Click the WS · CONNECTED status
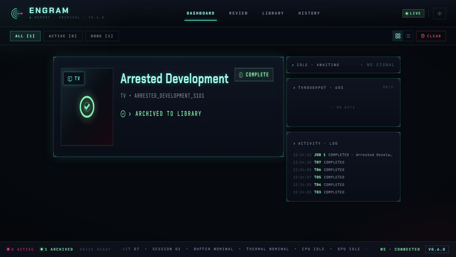Image resolution: width=456 pixels, height=257 pixels. [x=400, y=250]
